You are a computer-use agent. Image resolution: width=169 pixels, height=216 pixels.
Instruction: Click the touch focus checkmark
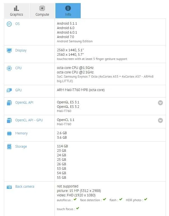pyautogui.click(x=77, y=208)
